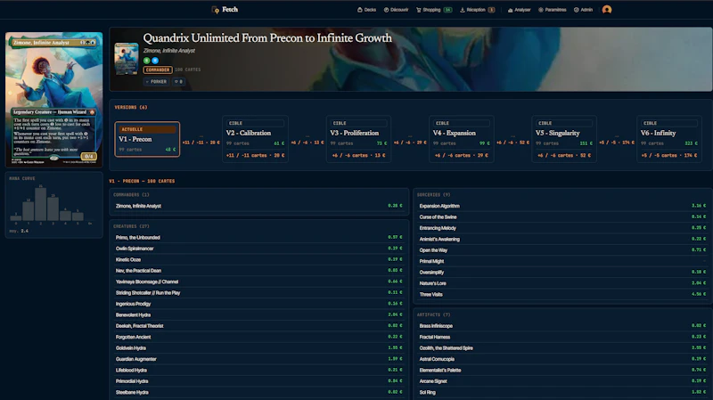This screenshot has height=400, width=713.
Task: Select the V6 - Infinity version card
Action: [669, 139]
